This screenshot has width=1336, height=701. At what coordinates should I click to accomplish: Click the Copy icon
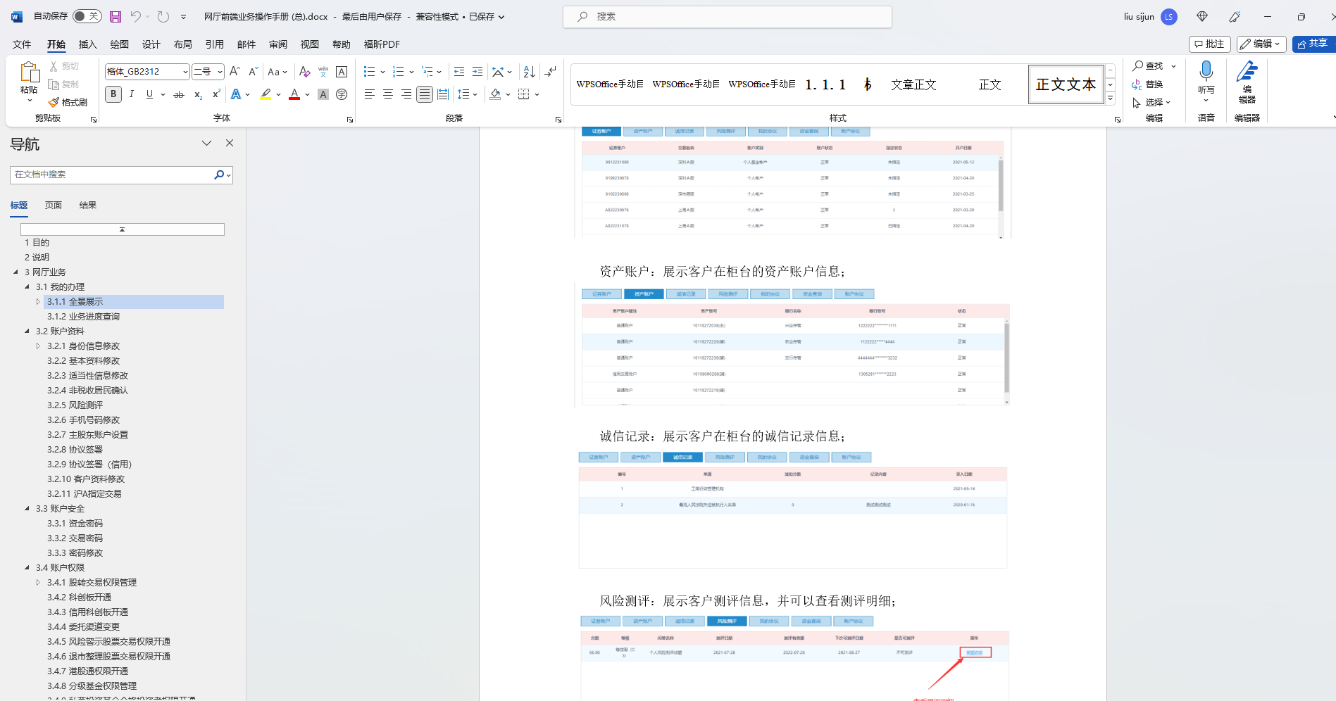pyautogui.click(x=54, y=84)
